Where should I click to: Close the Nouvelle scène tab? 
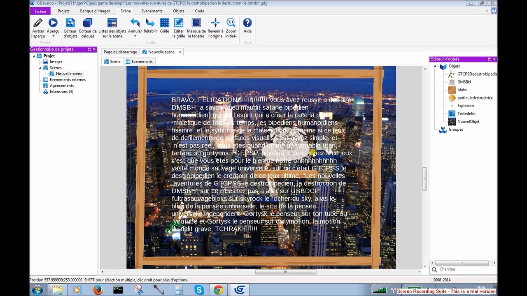click(180, 52)
